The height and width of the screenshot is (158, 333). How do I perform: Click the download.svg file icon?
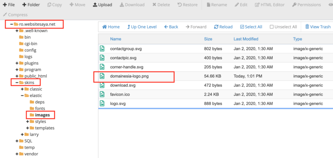(102, 85)
